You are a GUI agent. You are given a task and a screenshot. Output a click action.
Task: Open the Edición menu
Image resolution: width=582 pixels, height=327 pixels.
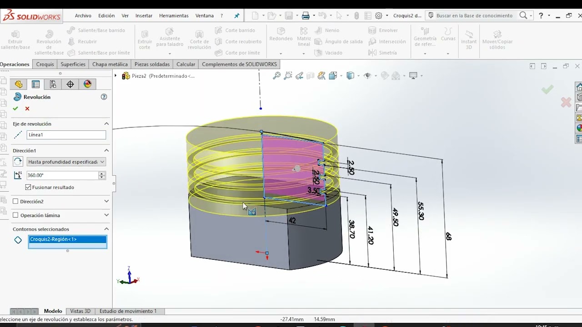pos(106,15)
